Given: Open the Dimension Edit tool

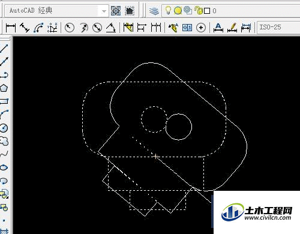Looking at the screenshot, I should tap(218, 28).
